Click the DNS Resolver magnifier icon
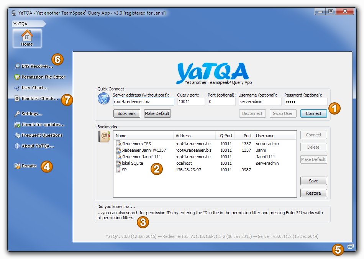The height and width of the screenshot is (259, 364). (17, 66)
